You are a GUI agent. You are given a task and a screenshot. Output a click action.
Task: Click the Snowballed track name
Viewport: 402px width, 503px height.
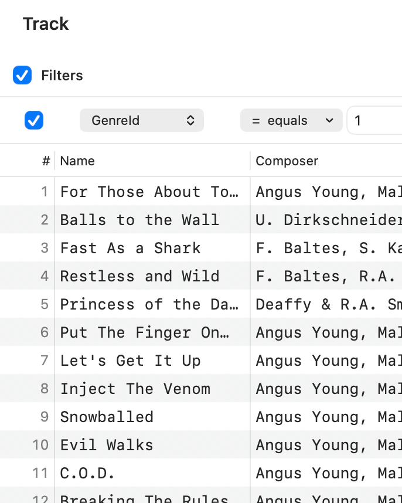pyautogui.click(x=107, y=417)
